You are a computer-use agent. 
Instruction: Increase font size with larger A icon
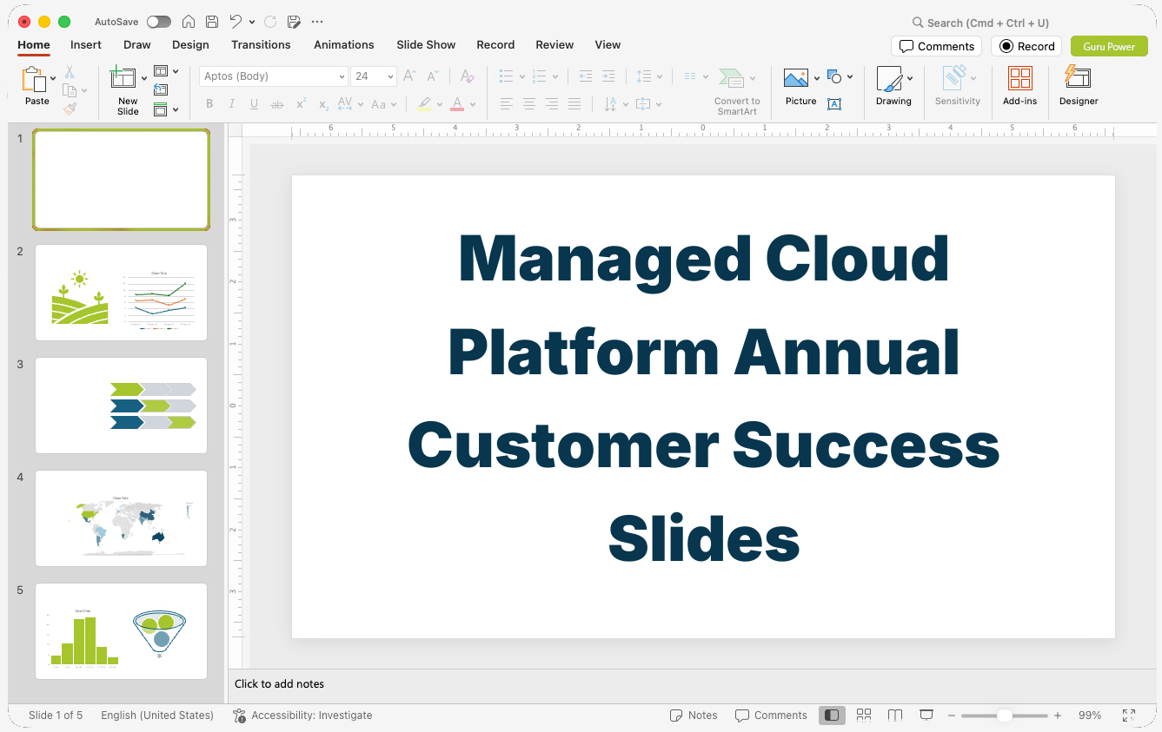tap(409, 76)
